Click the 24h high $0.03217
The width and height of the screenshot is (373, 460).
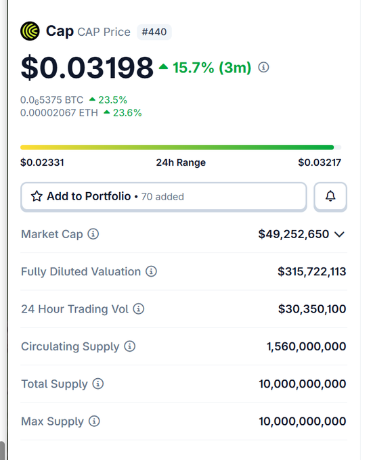coord(320,162)
